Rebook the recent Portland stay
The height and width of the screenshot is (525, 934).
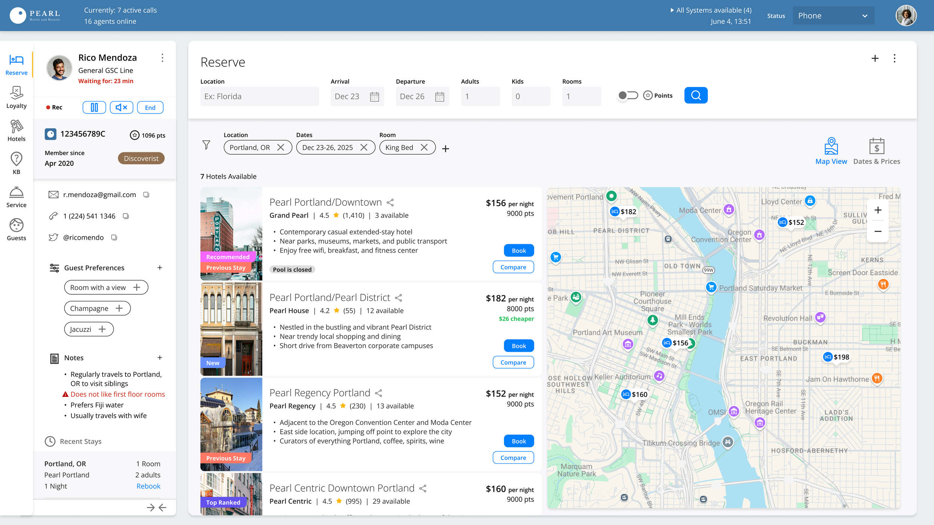tap(148, 486)
